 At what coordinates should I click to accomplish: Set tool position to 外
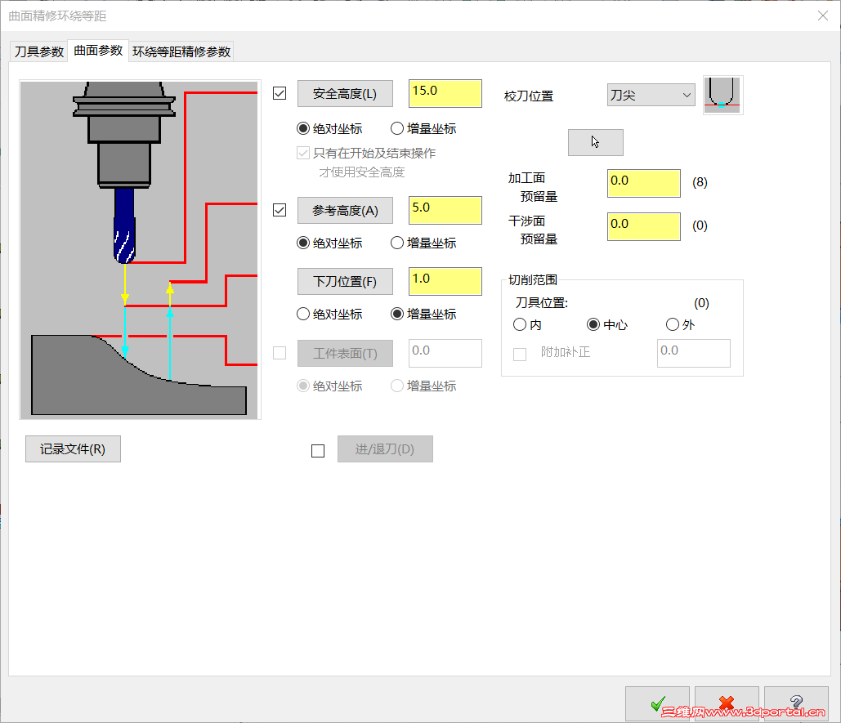(672, 324)
